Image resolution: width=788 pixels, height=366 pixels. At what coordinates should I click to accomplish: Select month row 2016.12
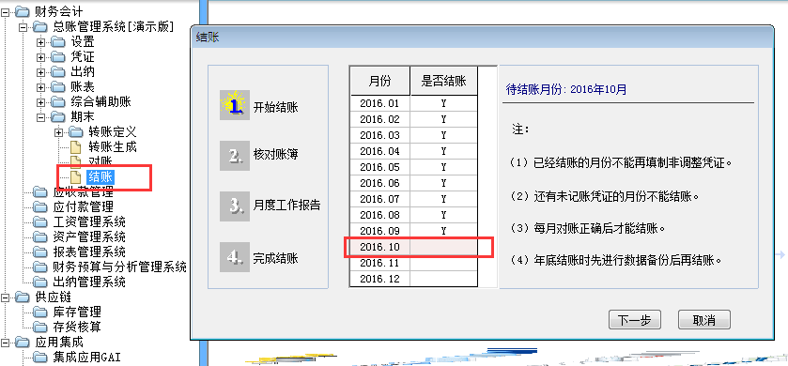pos(413,279)
